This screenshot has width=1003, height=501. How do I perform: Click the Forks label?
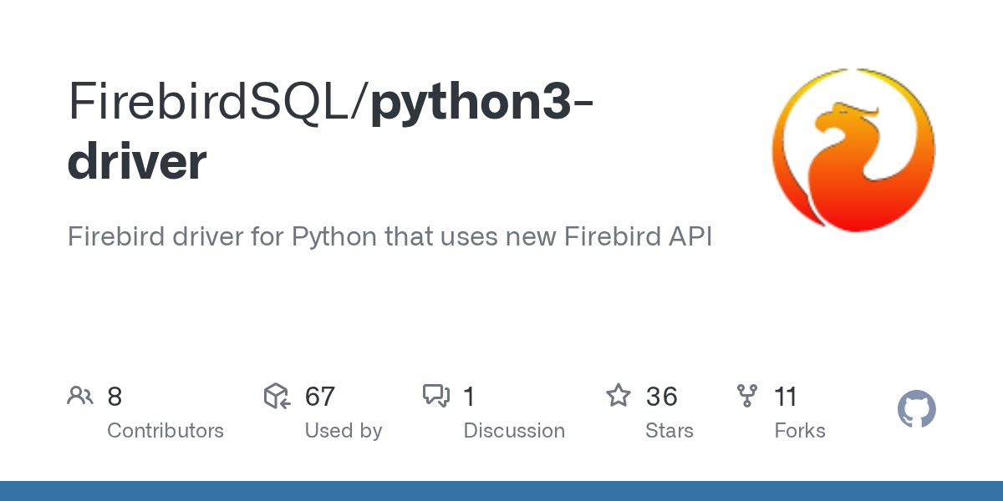click(800, 431)
